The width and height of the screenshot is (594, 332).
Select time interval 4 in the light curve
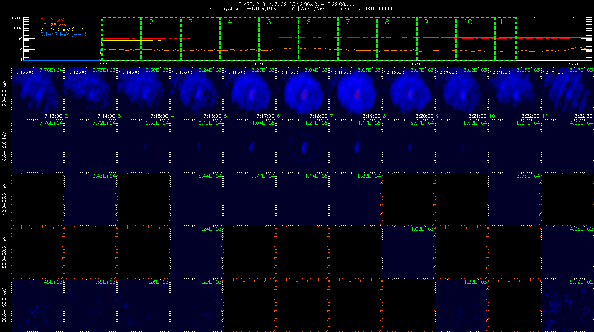coord(240,39)
